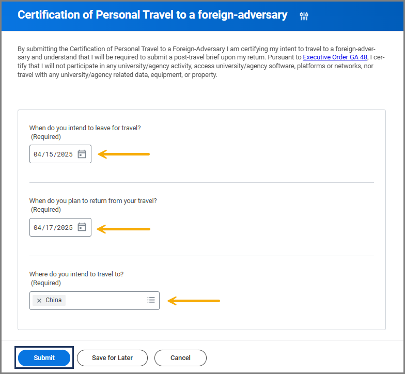Select the year 2025 in the return date
Screen dimensions: 405x374
(x=65, y=228)
